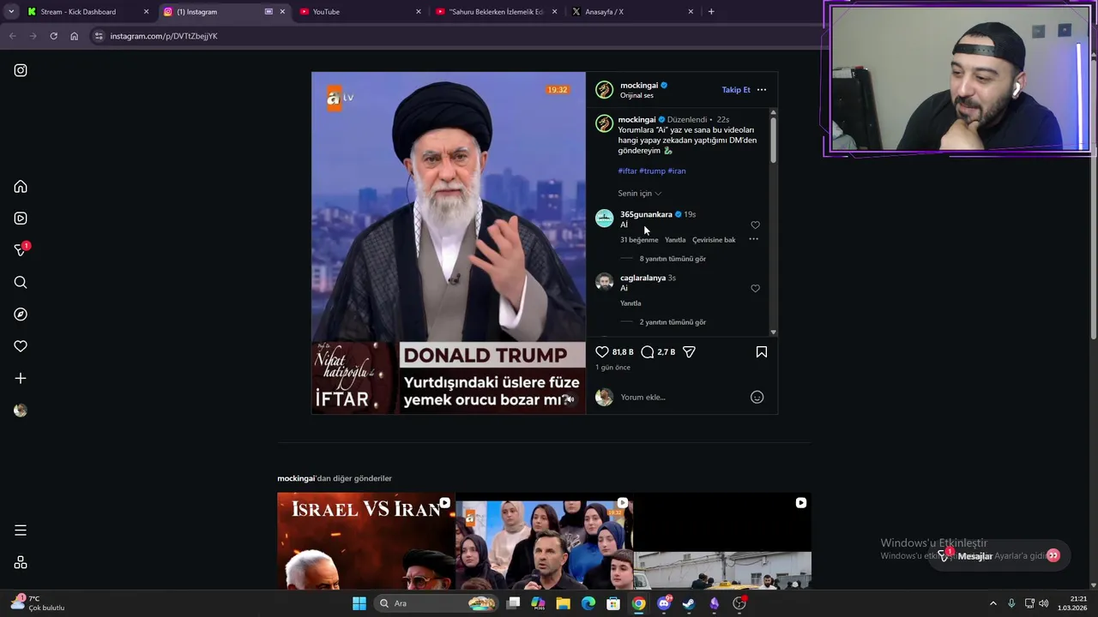The image size is (1098, 617).
Task: Open volume control in system tray
Action: tap(1044, 603)
